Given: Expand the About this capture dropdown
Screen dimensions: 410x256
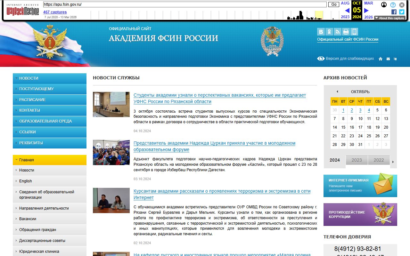Looking at the screenshot, I should [389, 18].
